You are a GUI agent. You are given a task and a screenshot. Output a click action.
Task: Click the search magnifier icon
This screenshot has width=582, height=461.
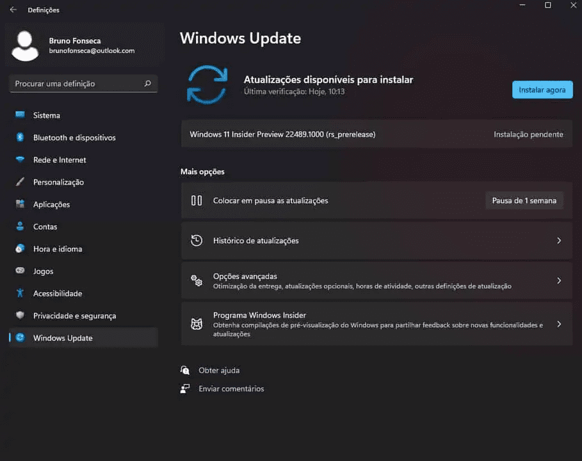(147, 83)
